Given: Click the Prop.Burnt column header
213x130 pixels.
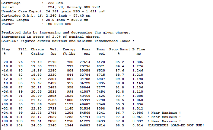Looking at the screenshot, I should [119, 49].
